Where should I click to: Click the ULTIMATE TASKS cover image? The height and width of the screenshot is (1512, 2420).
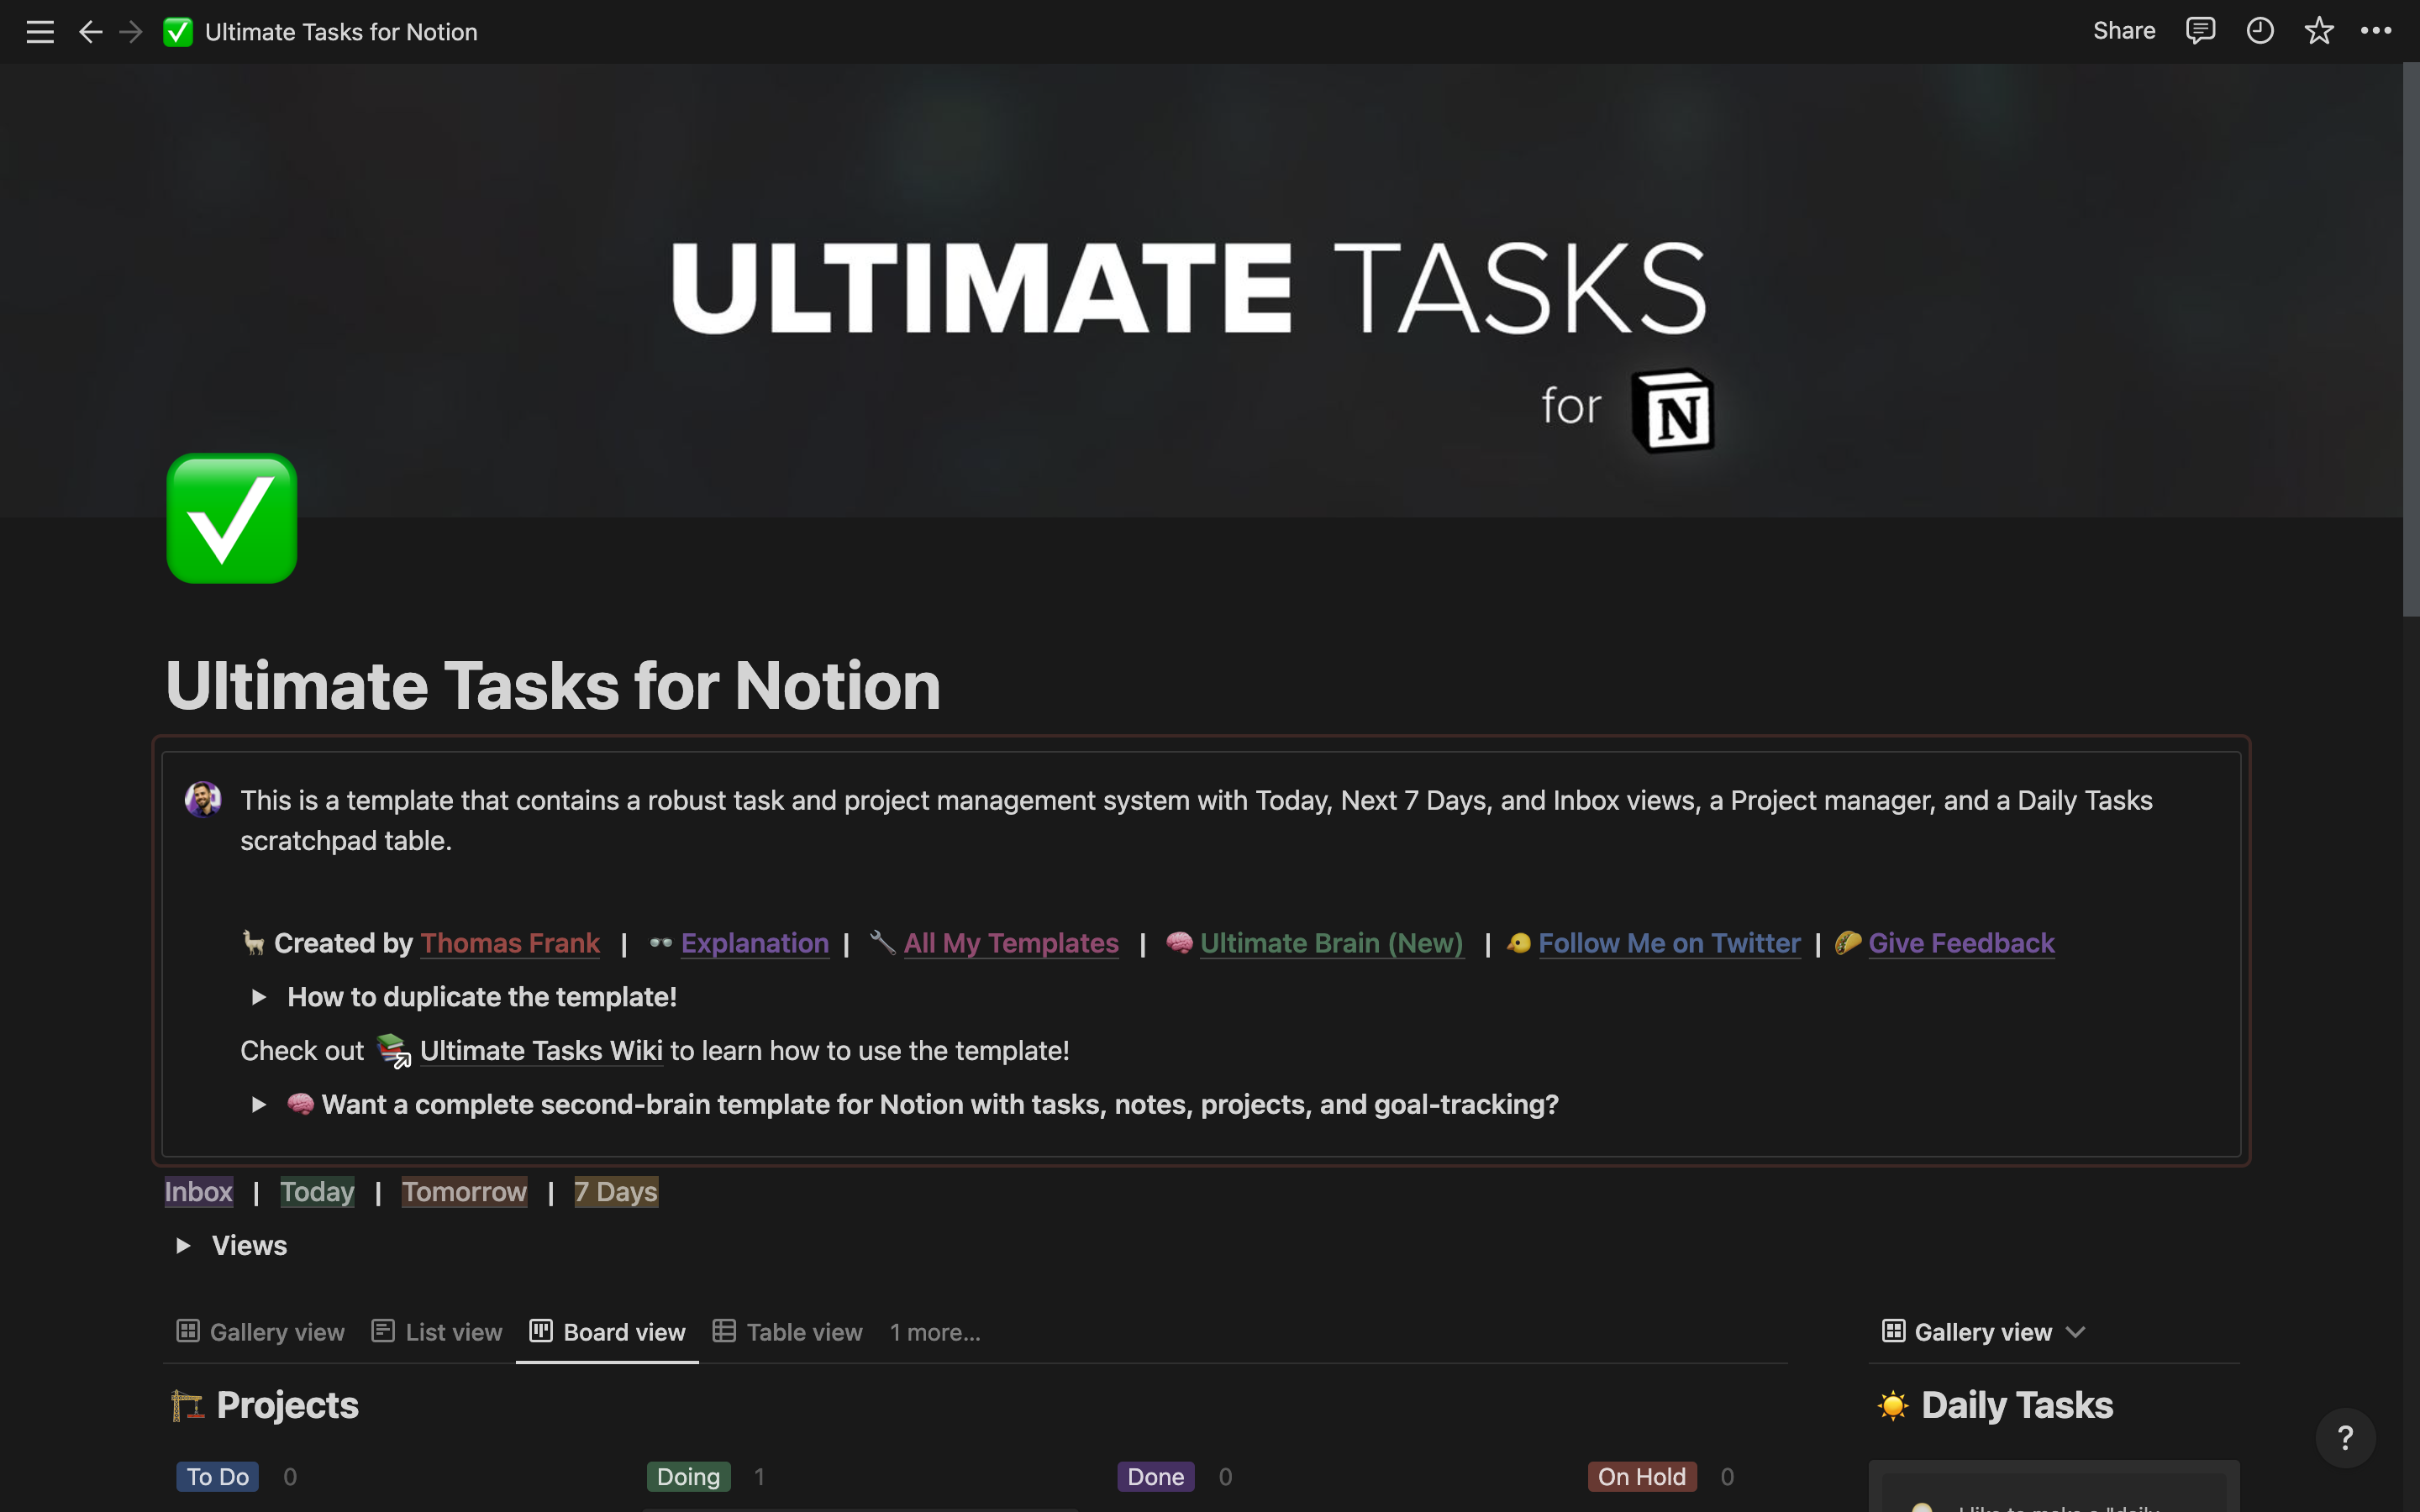pos(1200,290)
